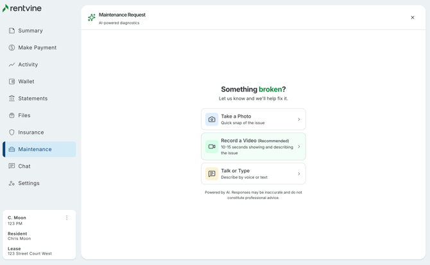This screenshot has width=430, height=265.
Task: View Statements in the sidebar
Action: pos(33,99)
